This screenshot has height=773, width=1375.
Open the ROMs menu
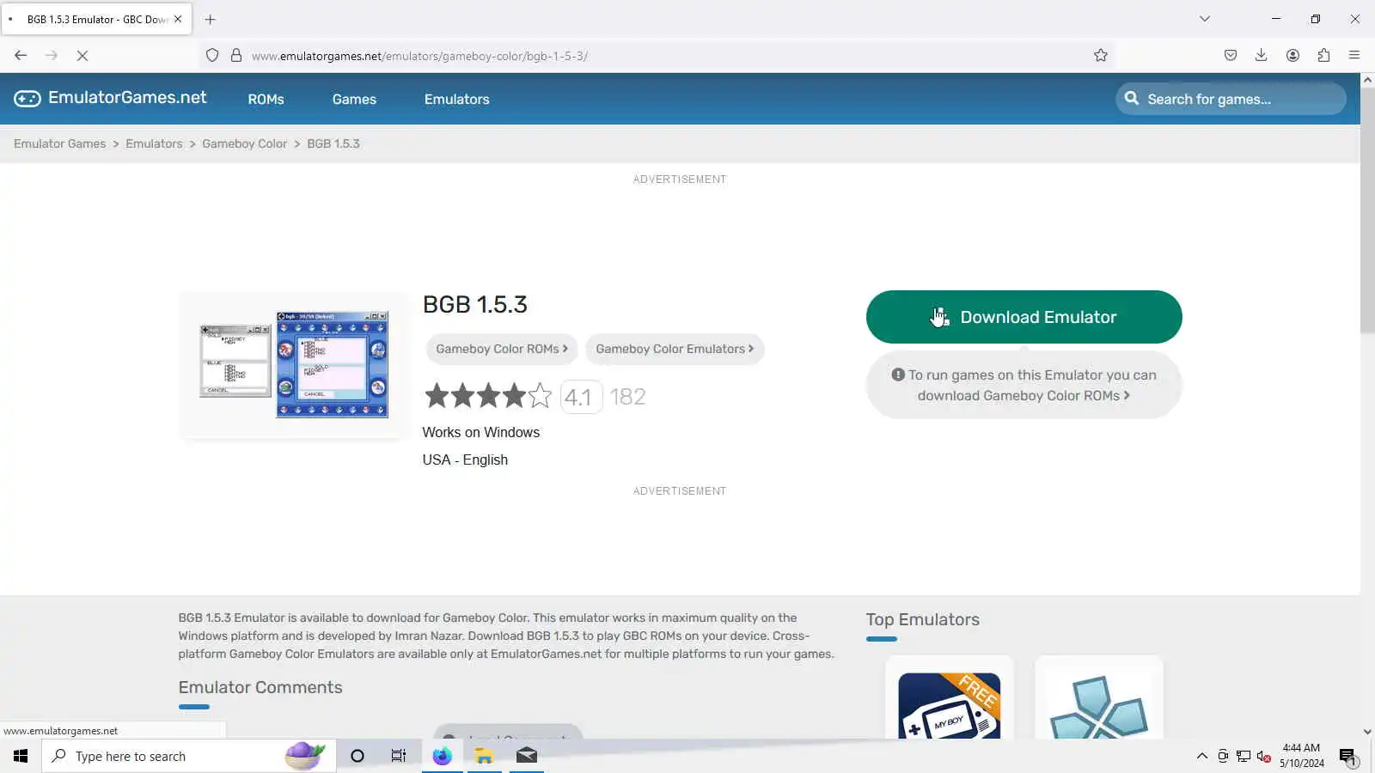click(266, 100)
